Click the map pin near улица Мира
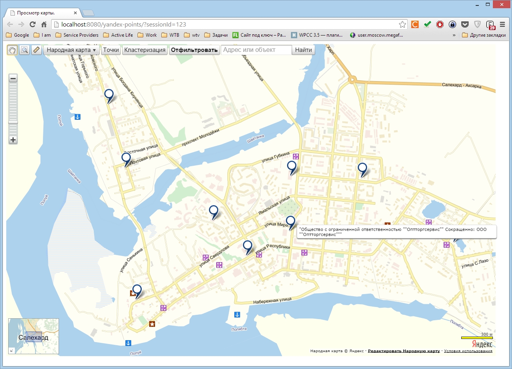Screen dimensions: 512x369 point(291,223)
